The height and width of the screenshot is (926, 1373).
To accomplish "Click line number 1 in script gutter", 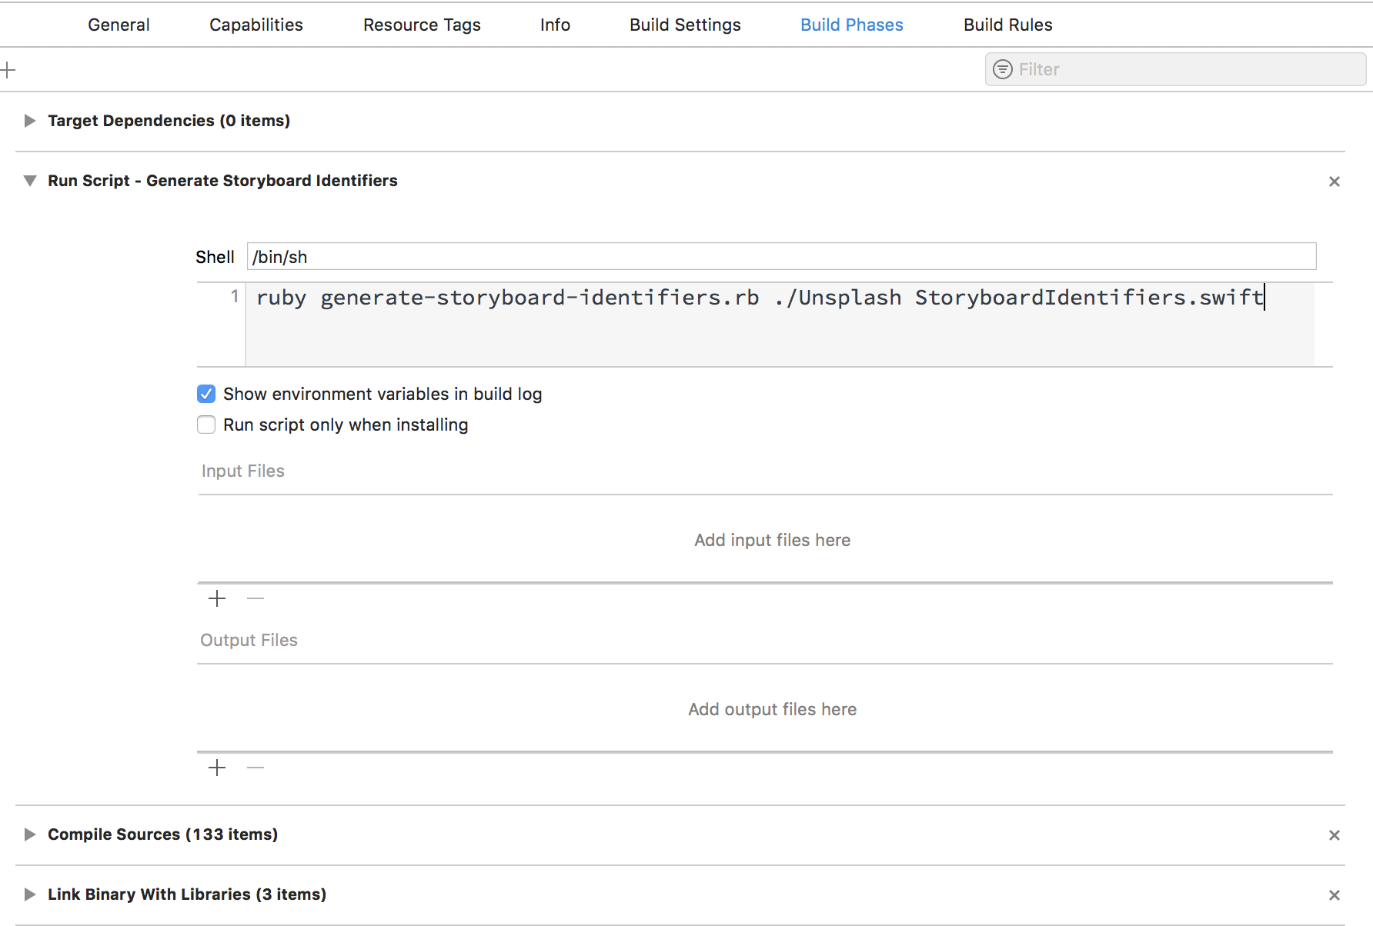I will click(235, 296).
